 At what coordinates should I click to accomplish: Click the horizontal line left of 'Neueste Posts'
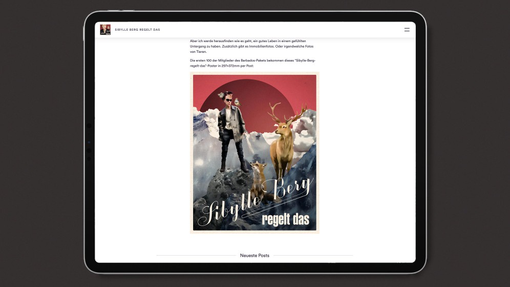196,255
